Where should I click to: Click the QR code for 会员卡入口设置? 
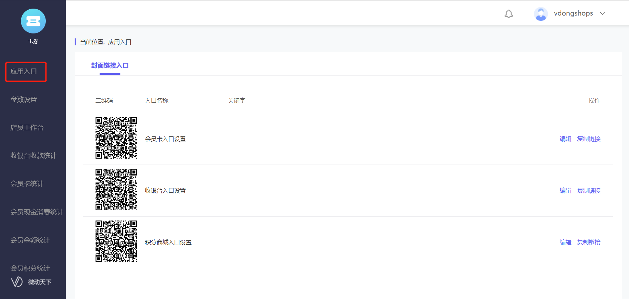(x=116, y=138)
